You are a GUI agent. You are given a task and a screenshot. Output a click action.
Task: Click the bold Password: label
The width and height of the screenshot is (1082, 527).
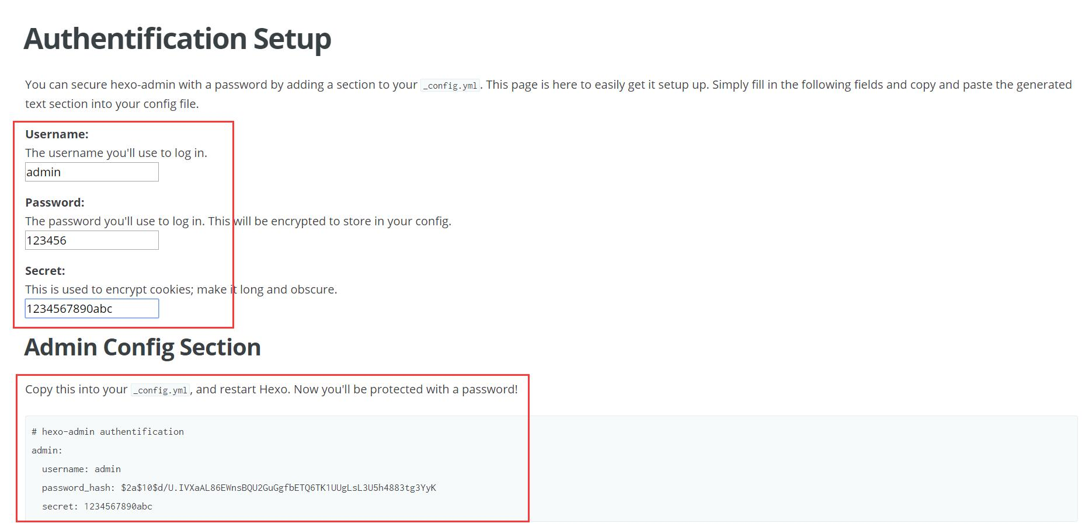tap(55, 203)
